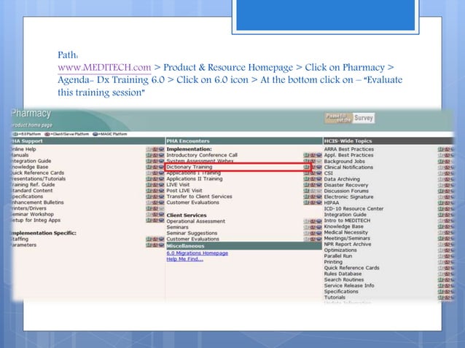Open the 6.0 icon for Post LIVE Visit
Screen dimensions: 465x348
click(x=306, y=191)
